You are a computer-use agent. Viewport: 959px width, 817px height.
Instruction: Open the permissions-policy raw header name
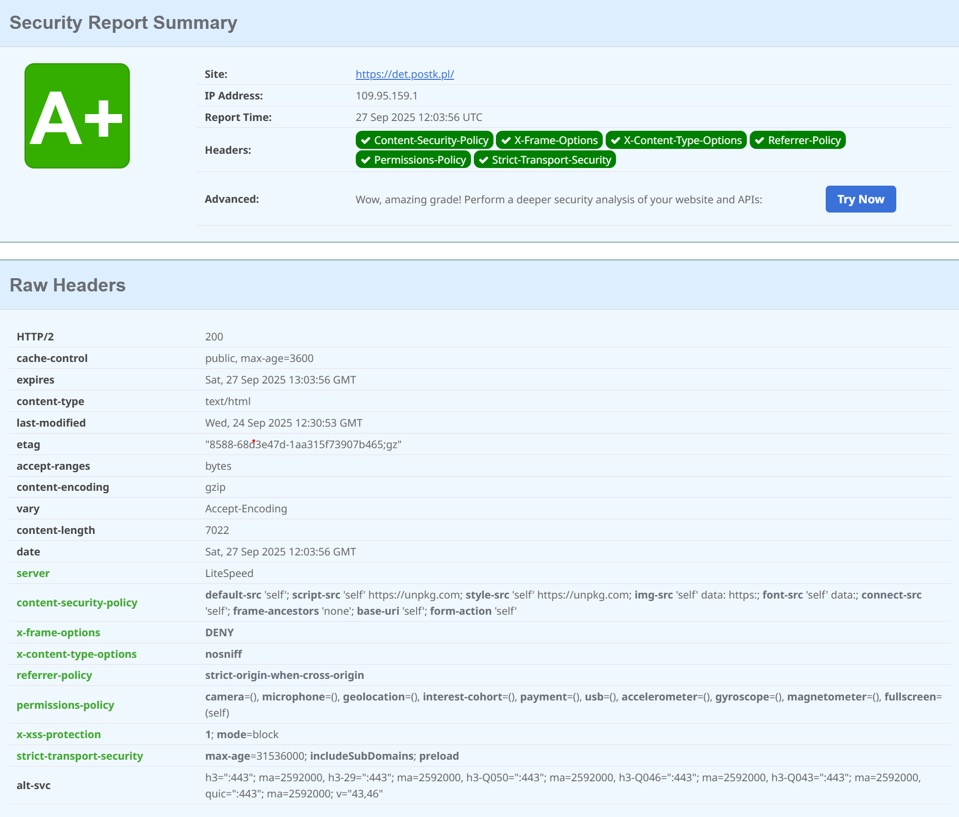pos(65,705)
